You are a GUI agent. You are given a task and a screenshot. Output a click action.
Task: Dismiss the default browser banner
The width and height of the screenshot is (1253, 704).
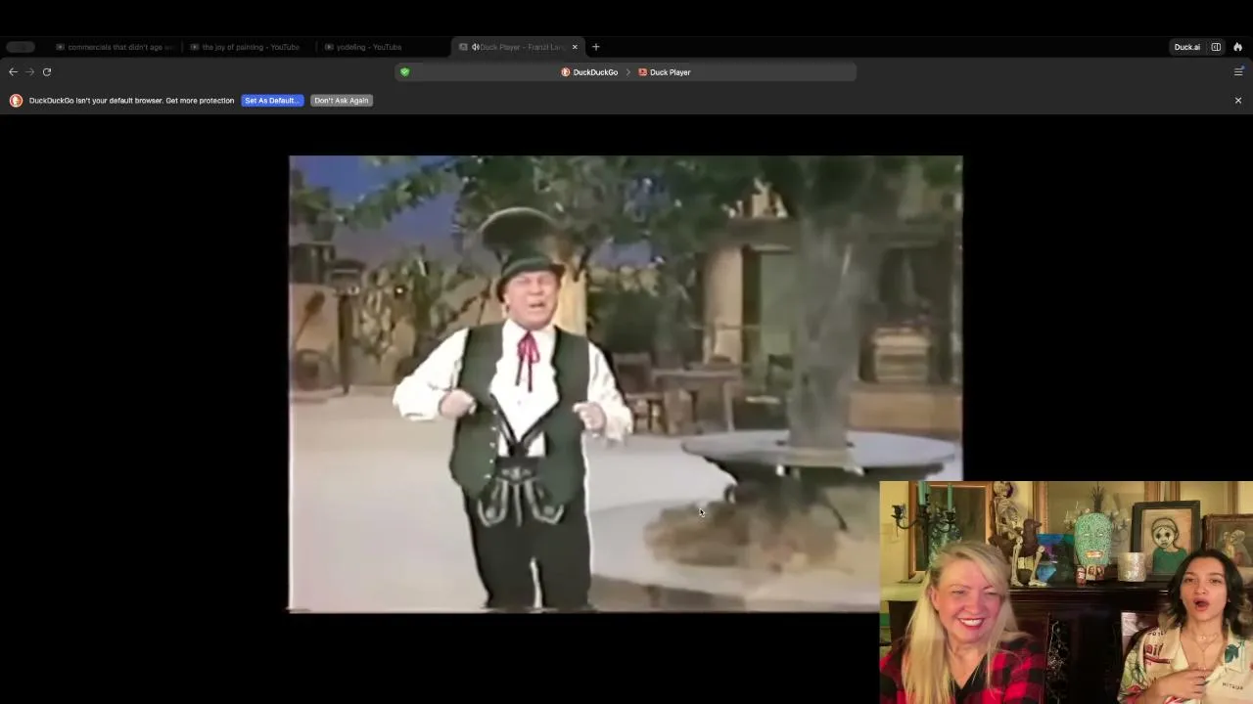(x=1238, y=100)
